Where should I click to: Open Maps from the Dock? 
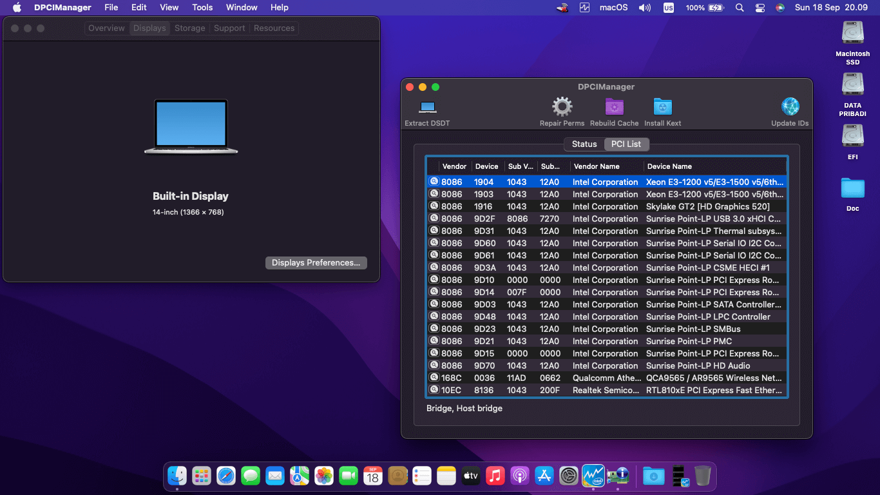300,476
